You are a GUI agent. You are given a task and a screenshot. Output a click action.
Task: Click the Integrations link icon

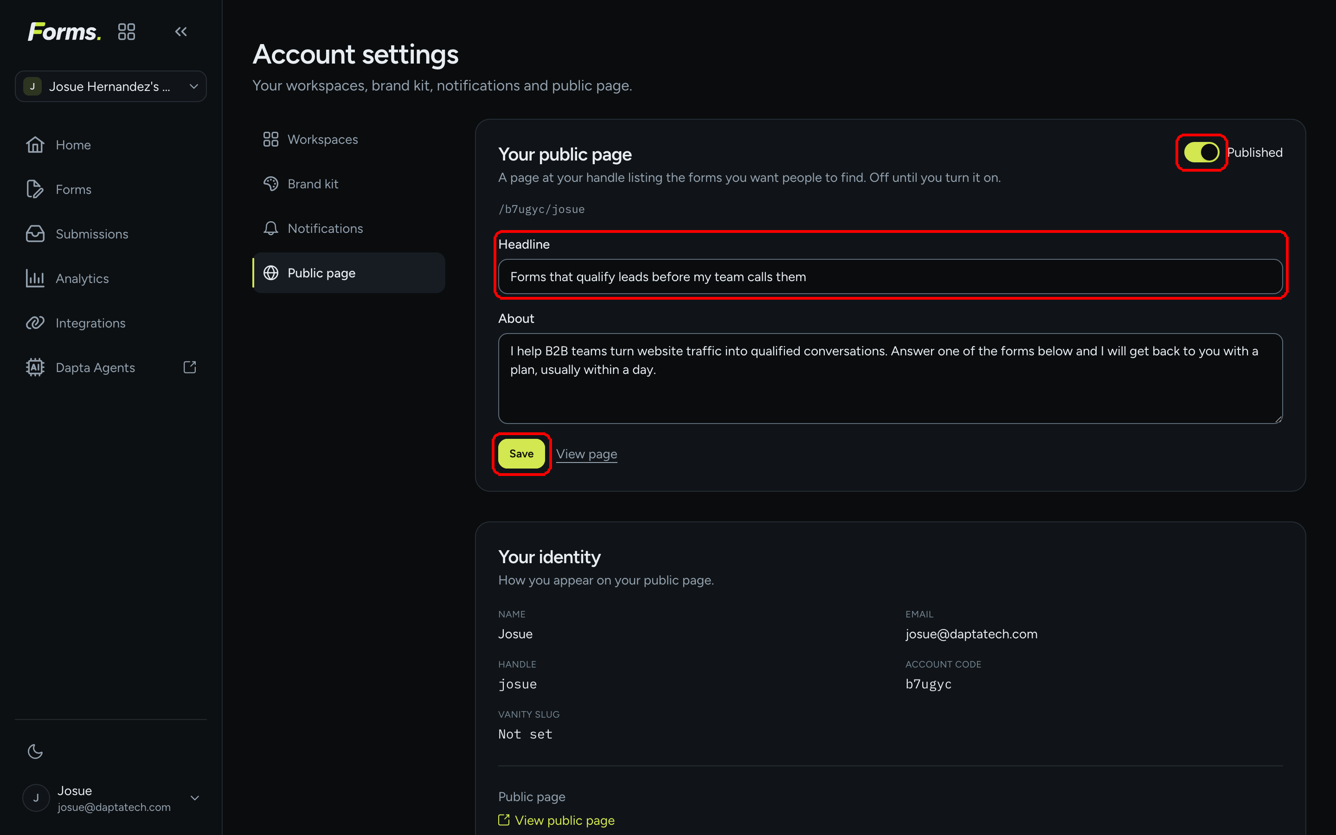tap(35, 323)
